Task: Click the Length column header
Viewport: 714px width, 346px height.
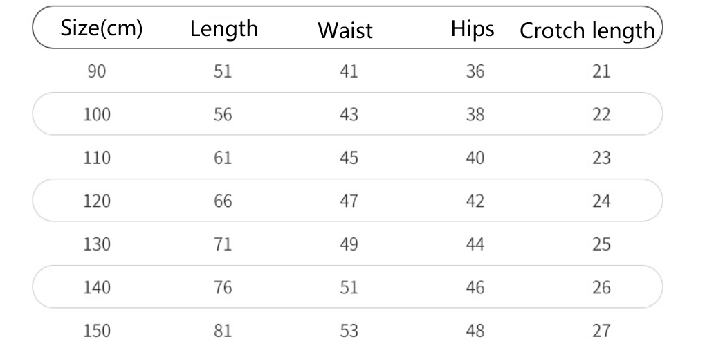Action: pos(223,28)
